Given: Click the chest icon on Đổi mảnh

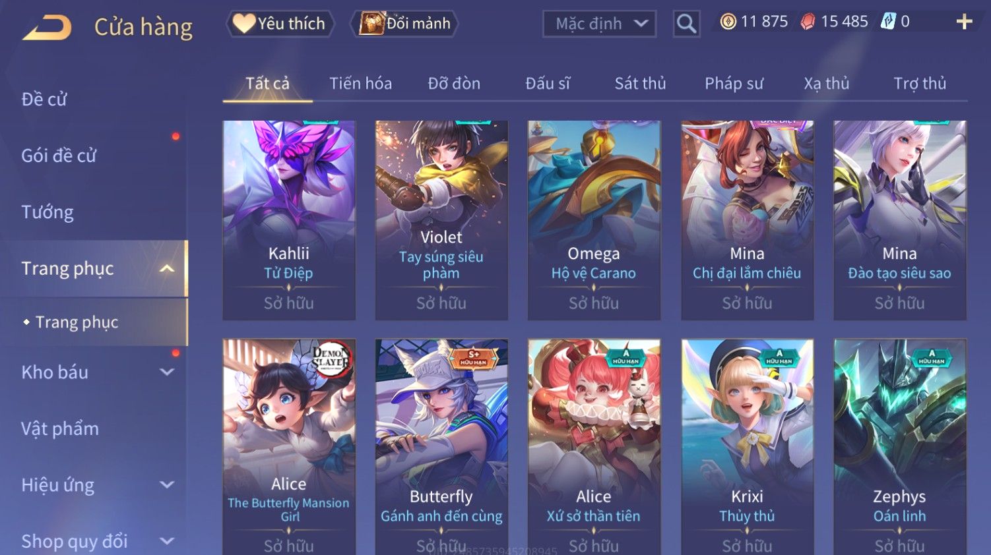Looking at the screenshot, I should 371,24.
